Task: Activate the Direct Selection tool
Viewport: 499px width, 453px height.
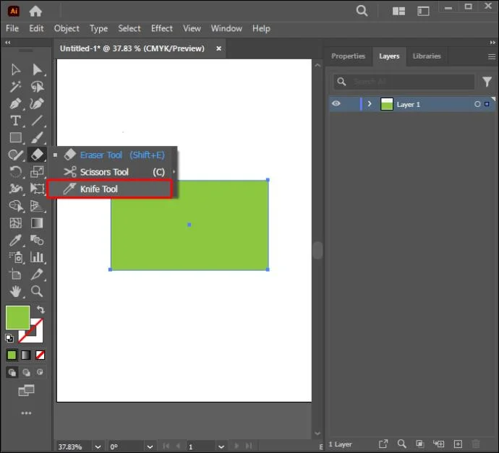Action: tap(37, 69)
